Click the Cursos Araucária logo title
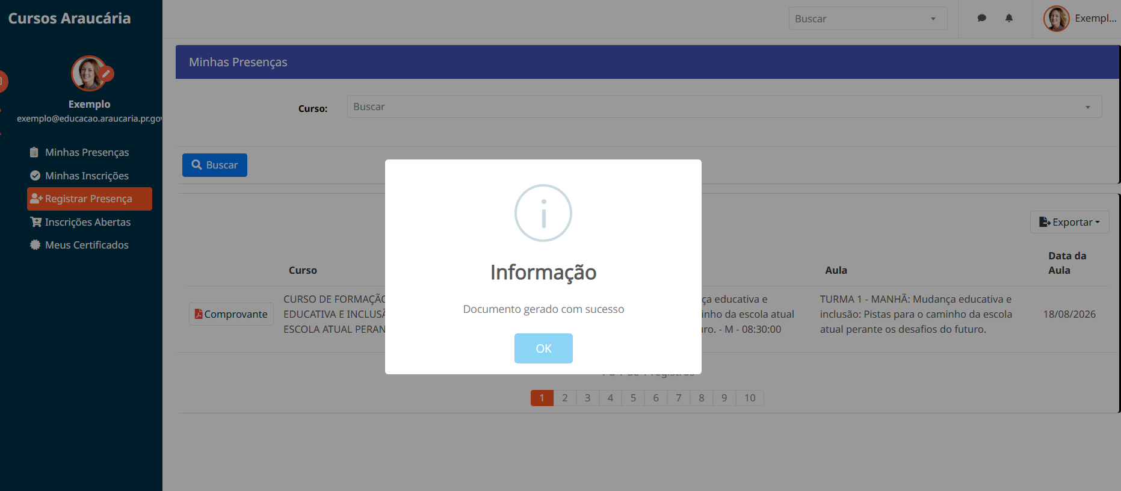 69,18
